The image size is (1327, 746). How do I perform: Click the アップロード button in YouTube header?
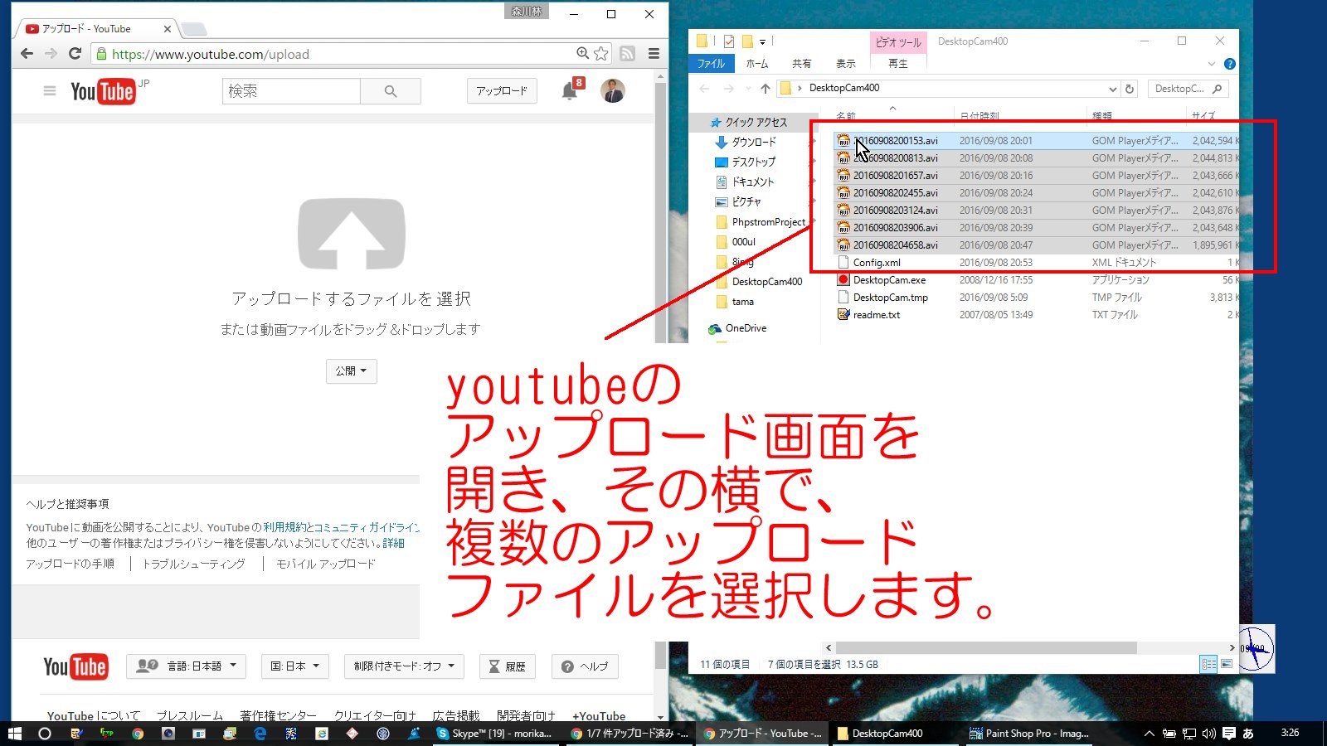(x=502, y=91)
